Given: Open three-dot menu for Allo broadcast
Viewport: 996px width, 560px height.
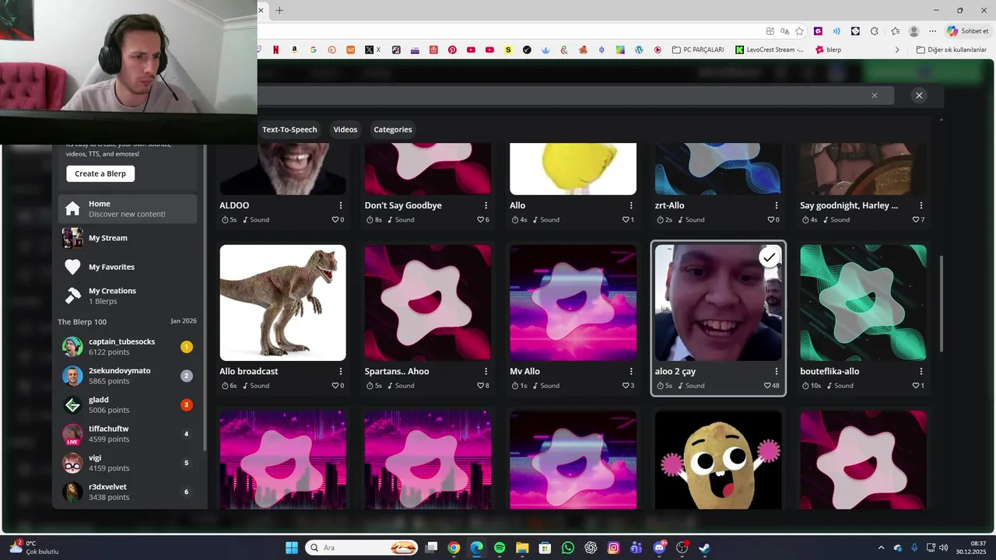Looking at the screenshot, I should (341, 371).
